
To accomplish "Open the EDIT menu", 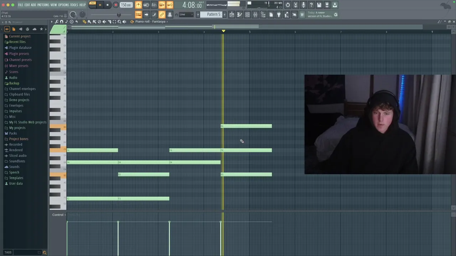I will 27,5.
